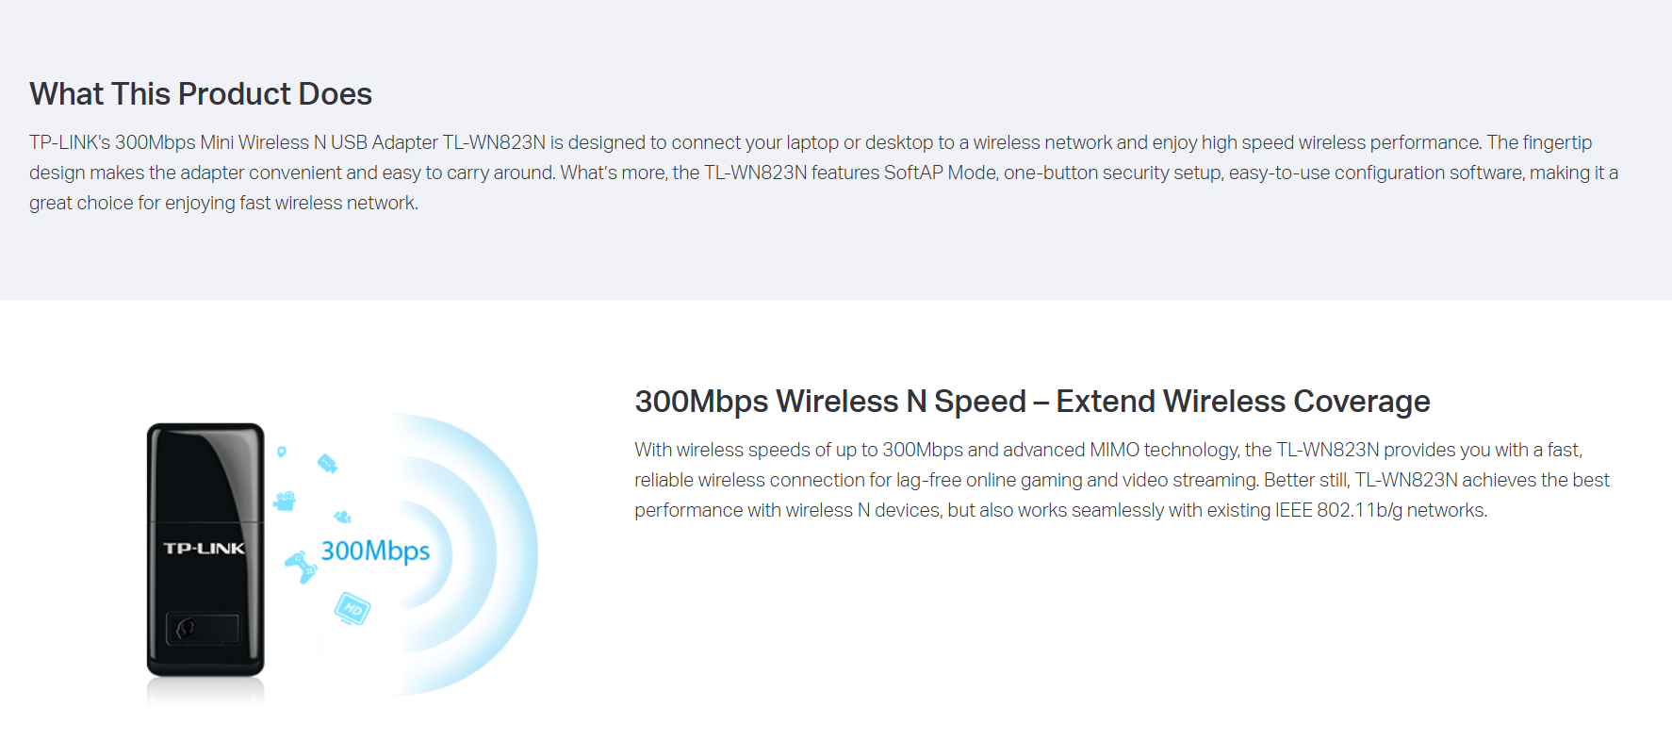Click the 300Mbps label in the graphic

pos(375,551)
